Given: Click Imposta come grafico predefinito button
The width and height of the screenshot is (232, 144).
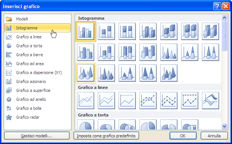Looking at the screenshot, I should pos(106,136).
